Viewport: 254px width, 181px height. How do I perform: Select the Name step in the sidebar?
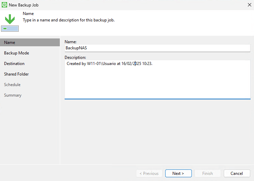[x=10, y=43]
